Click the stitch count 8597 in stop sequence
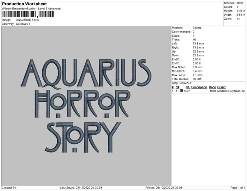The height and width of the screenshot is (191, 247). (x=187, y=91)
